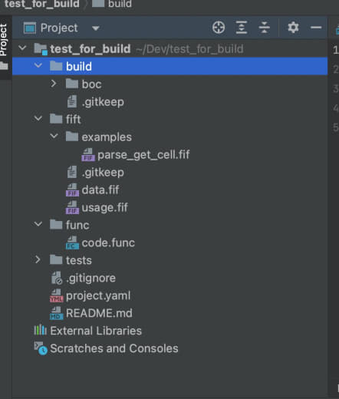
Task: Expand the tests folder chevron
Action: coord(38,259)
